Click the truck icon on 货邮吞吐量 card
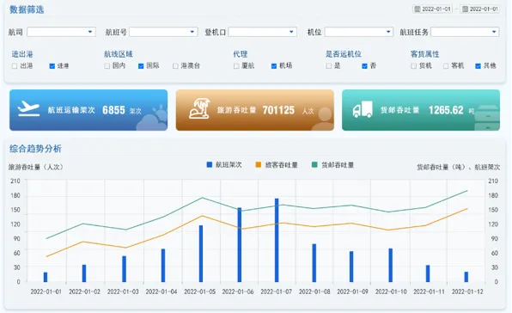This screenshot has width=512, height=313. (x=363, y=109)
